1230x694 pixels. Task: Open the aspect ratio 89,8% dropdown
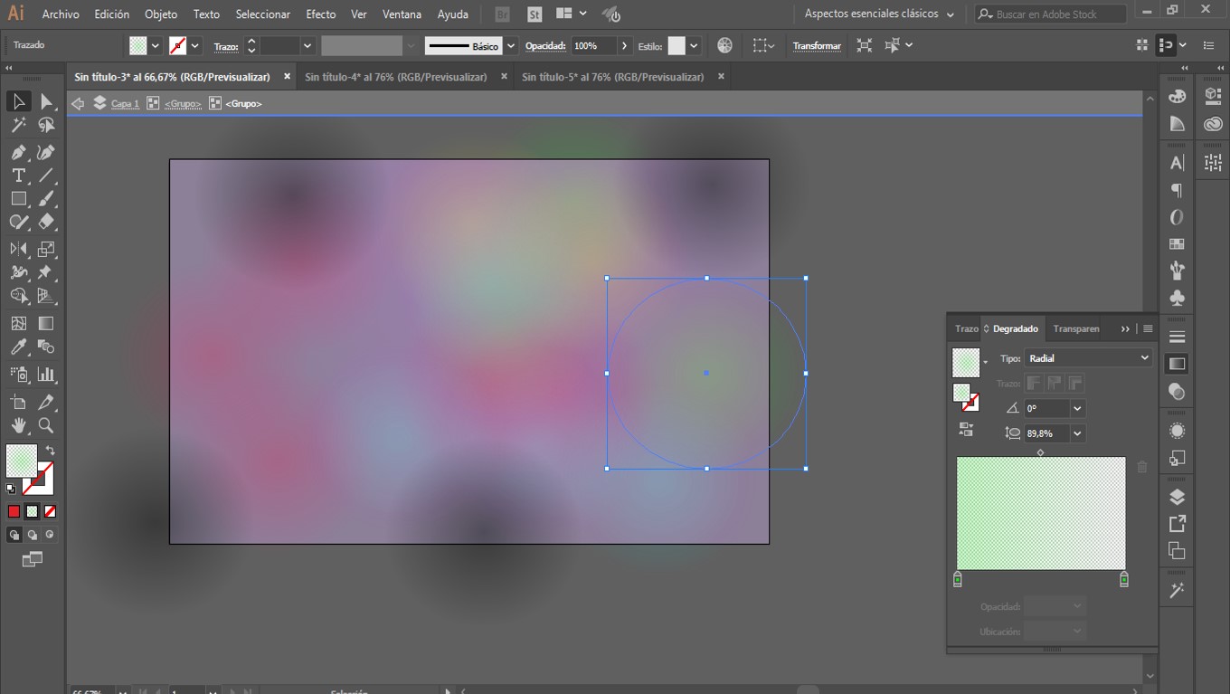click(1077, 433)
